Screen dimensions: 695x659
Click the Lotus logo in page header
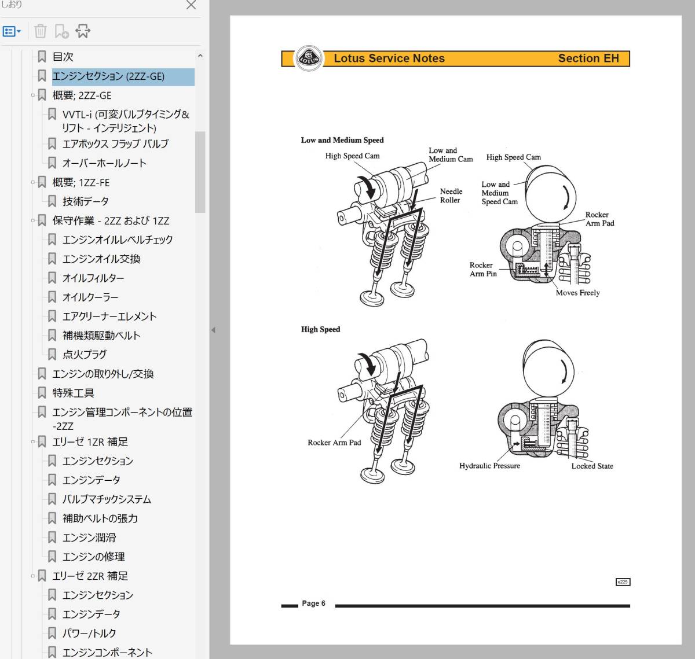point(309,58)
